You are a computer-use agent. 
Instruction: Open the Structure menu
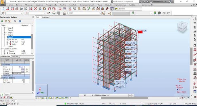[39, 5]
